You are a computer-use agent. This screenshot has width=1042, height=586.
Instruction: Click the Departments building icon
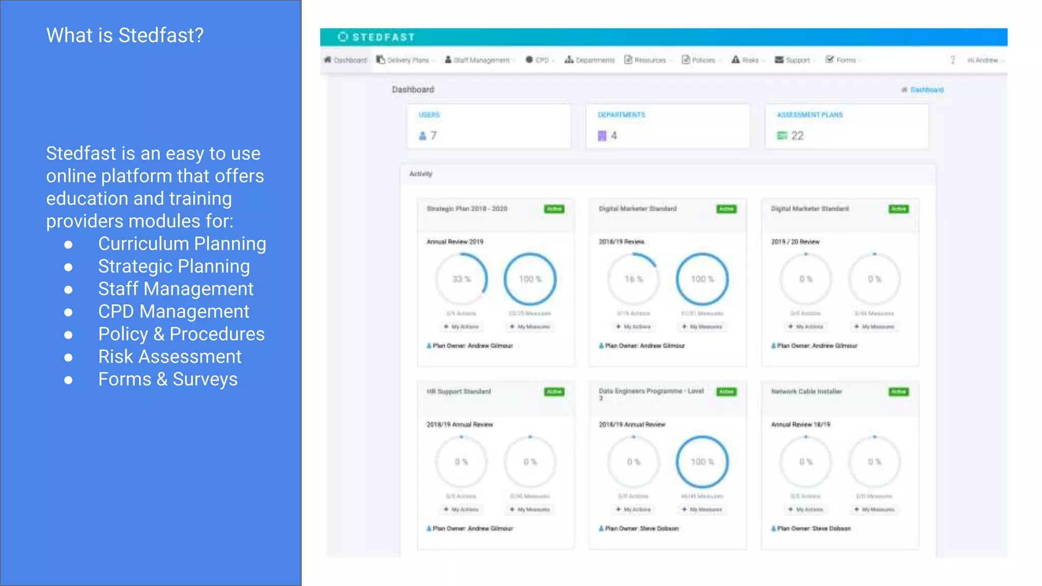tap(602, 136)
